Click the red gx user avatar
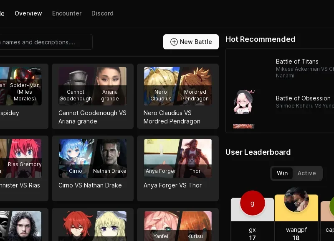334x241 pixels. 253,203
